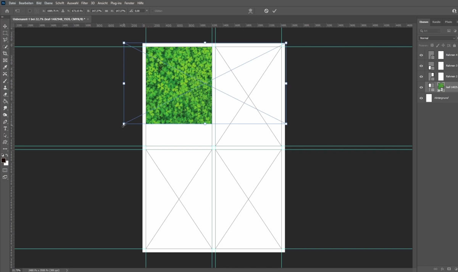Select the Paint Bucket tool
Image resolution: width=458 pixels, height=272 pixels.
coord(5,101)
